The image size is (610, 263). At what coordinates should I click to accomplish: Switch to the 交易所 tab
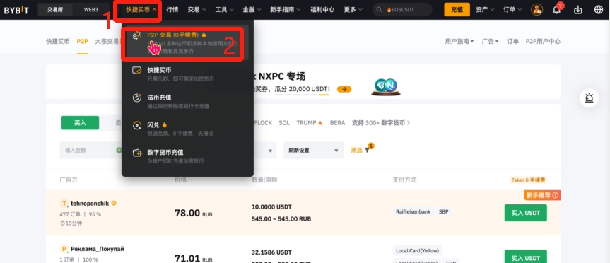(55, 10)
